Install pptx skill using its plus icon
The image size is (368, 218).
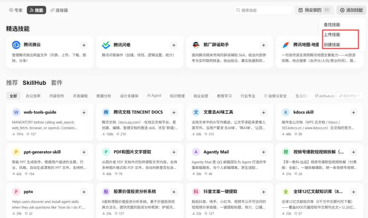point(84,192)
